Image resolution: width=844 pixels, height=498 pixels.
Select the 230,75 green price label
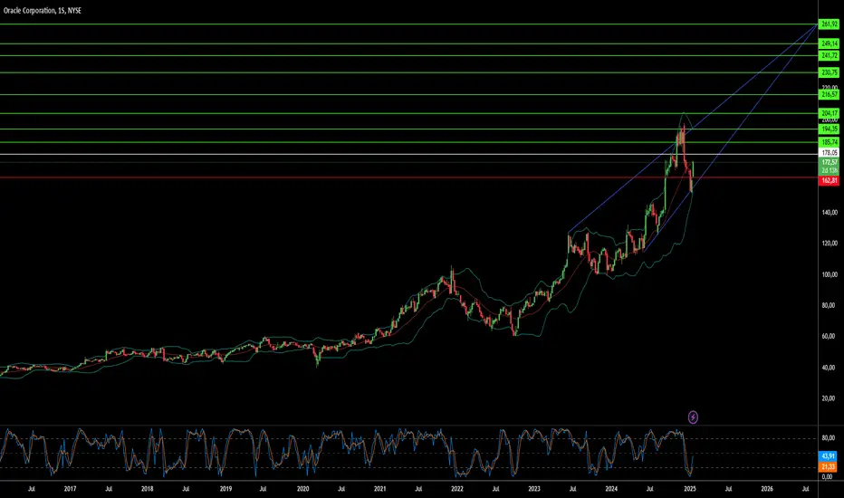(x=830, y=72)
